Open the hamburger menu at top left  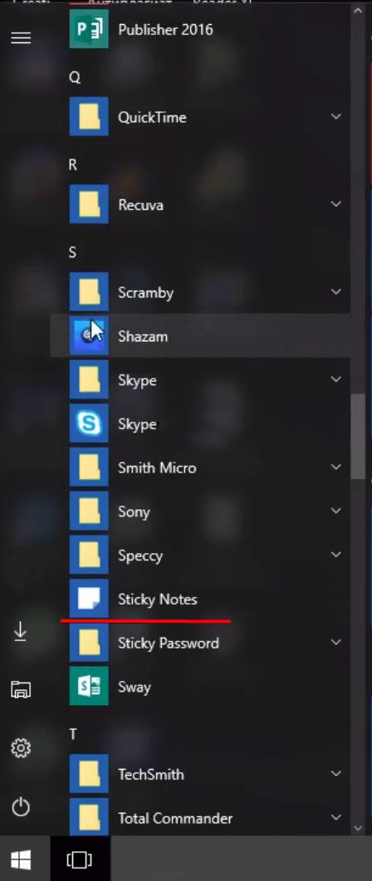pyautogui.click(x=21, y=37)
